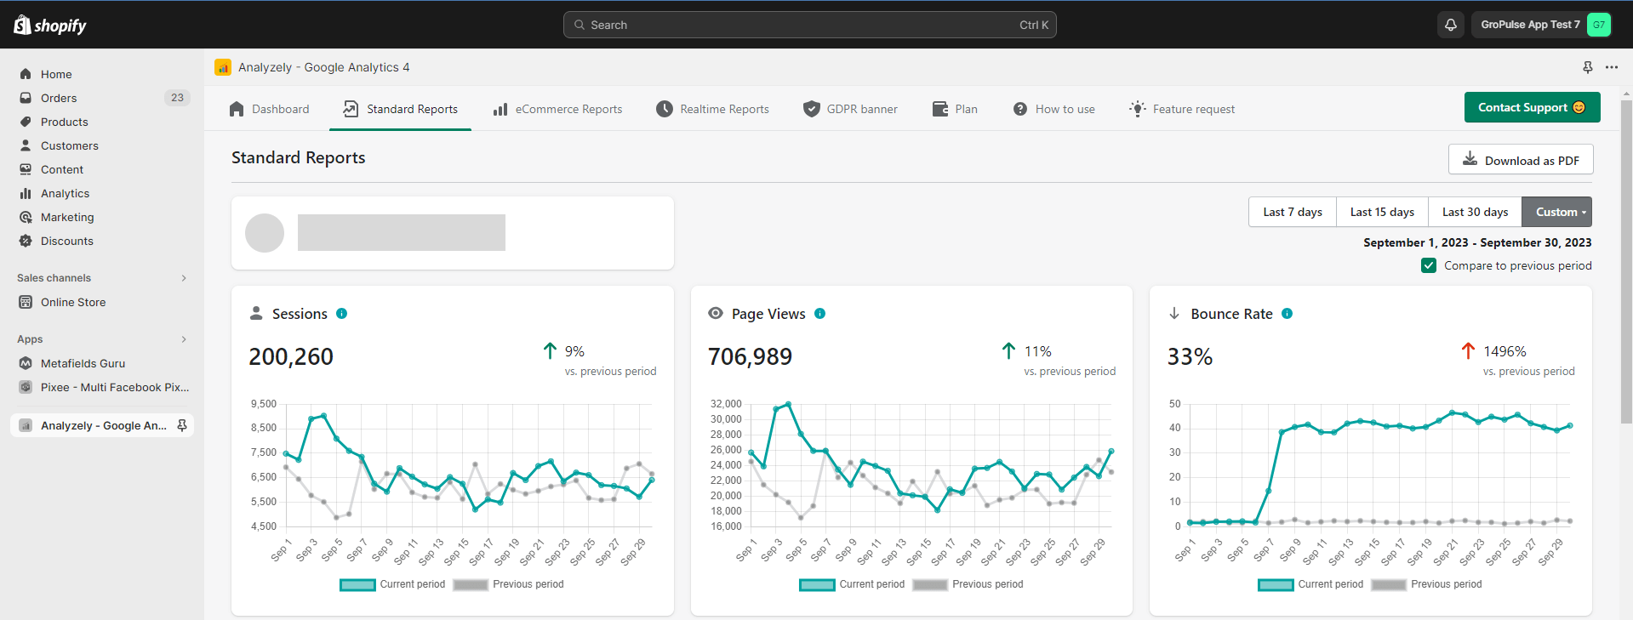The image size is (1633, 620).
Task: Open the eCommerce Reports tab
Action: [x=557, y=109]
